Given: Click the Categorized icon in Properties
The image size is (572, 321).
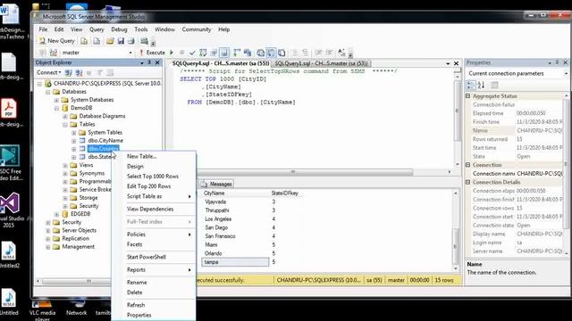Looking at the screenshot, I should click(x=471, y=86).
